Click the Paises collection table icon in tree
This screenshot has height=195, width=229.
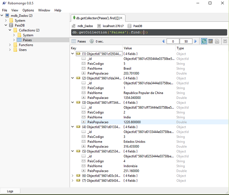point(19,40)
